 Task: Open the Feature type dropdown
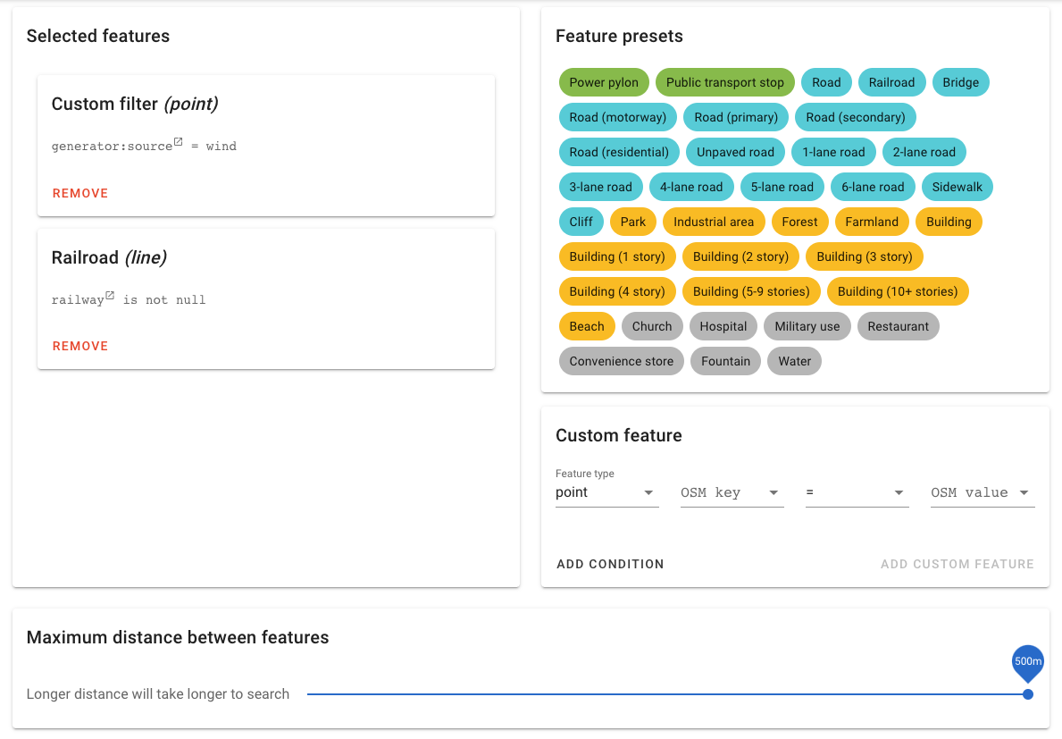pyautogui.click(x=606, y=493)
